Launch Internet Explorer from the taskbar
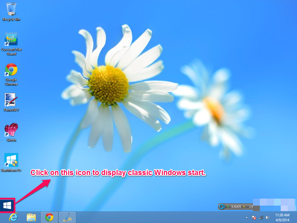This screenshot has width=297, height=223. point(13,217)
